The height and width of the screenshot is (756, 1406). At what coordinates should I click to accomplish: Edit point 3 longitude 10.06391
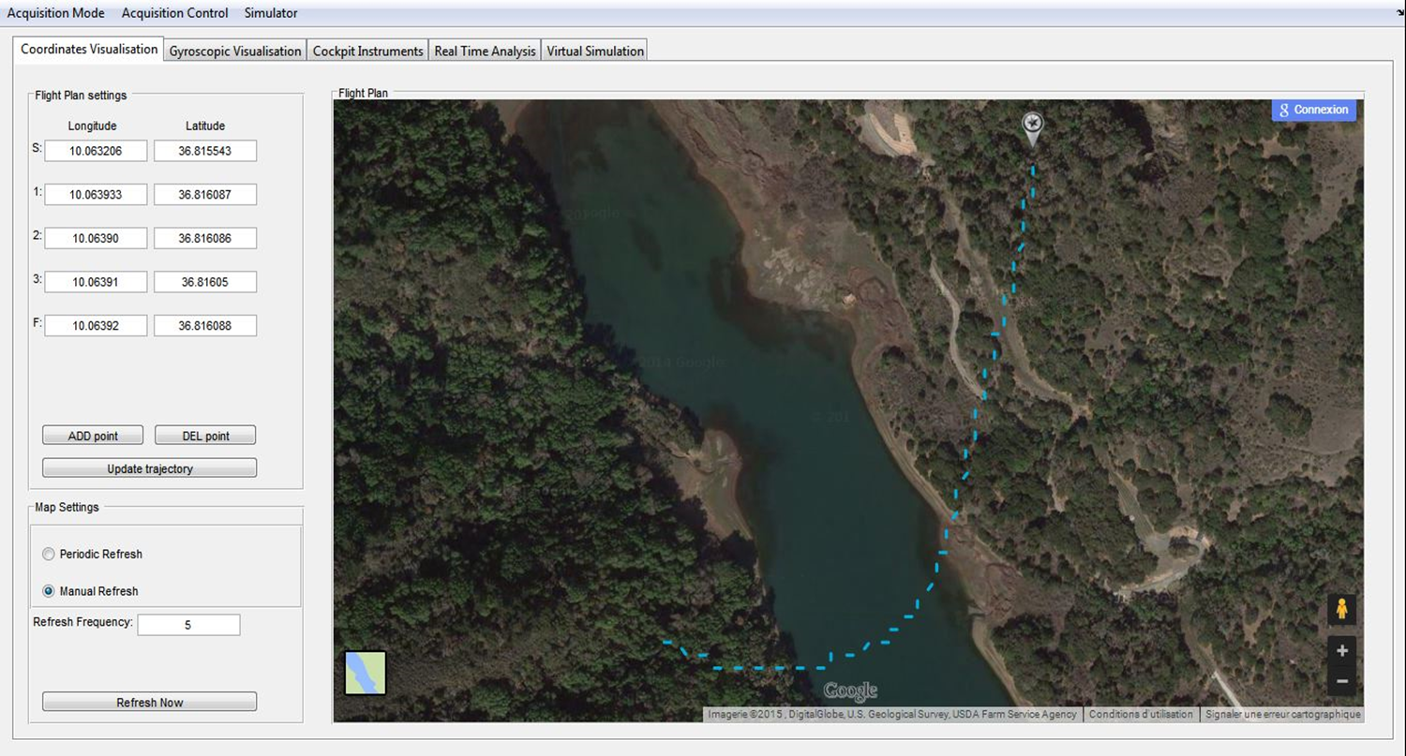point(96,282)
